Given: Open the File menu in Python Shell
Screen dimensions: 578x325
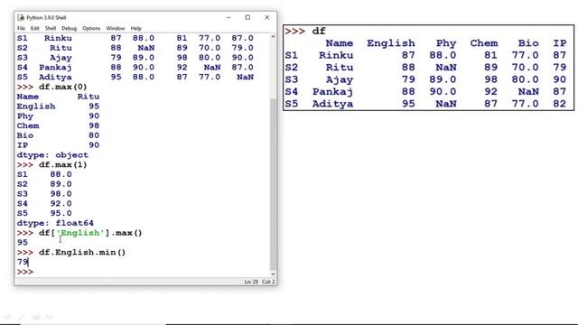Looking at the screenshot, I should [x=21, y=28].
